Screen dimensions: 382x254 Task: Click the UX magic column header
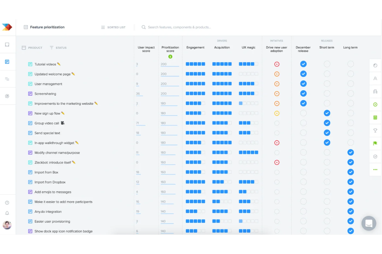(249, 48)
